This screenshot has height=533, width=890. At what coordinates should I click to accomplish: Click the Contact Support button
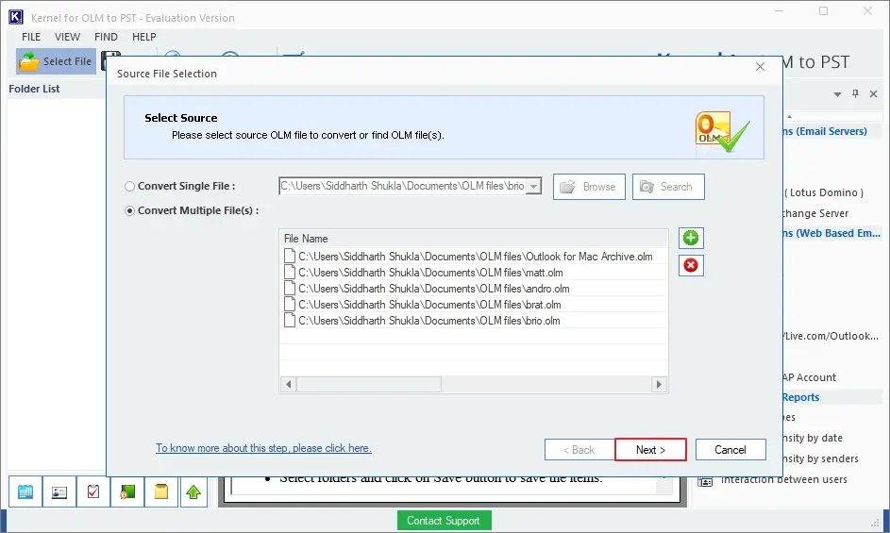pos(444,521)
